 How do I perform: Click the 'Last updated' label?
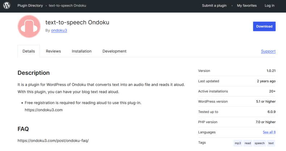click(x=209, y=81)
